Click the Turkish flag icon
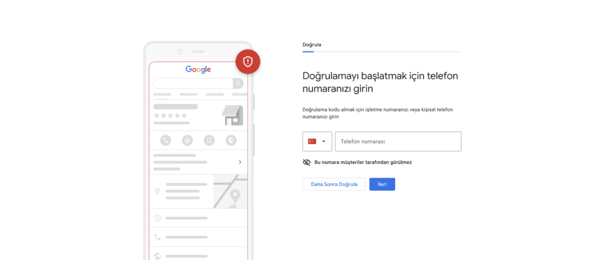Viewport: 599px width, 260px height. tap(312, 141)
